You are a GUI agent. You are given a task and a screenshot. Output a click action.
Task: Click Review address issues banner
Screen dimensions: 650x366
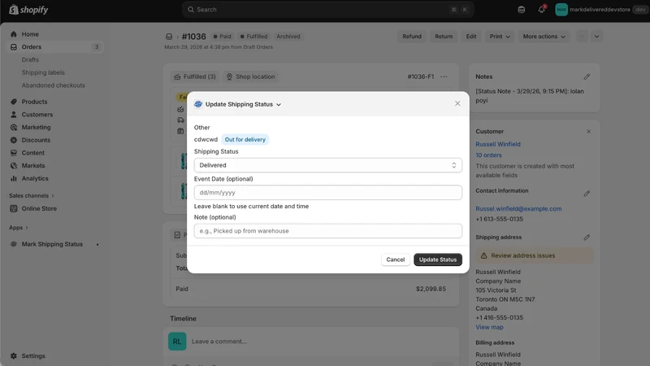point(535,255)
